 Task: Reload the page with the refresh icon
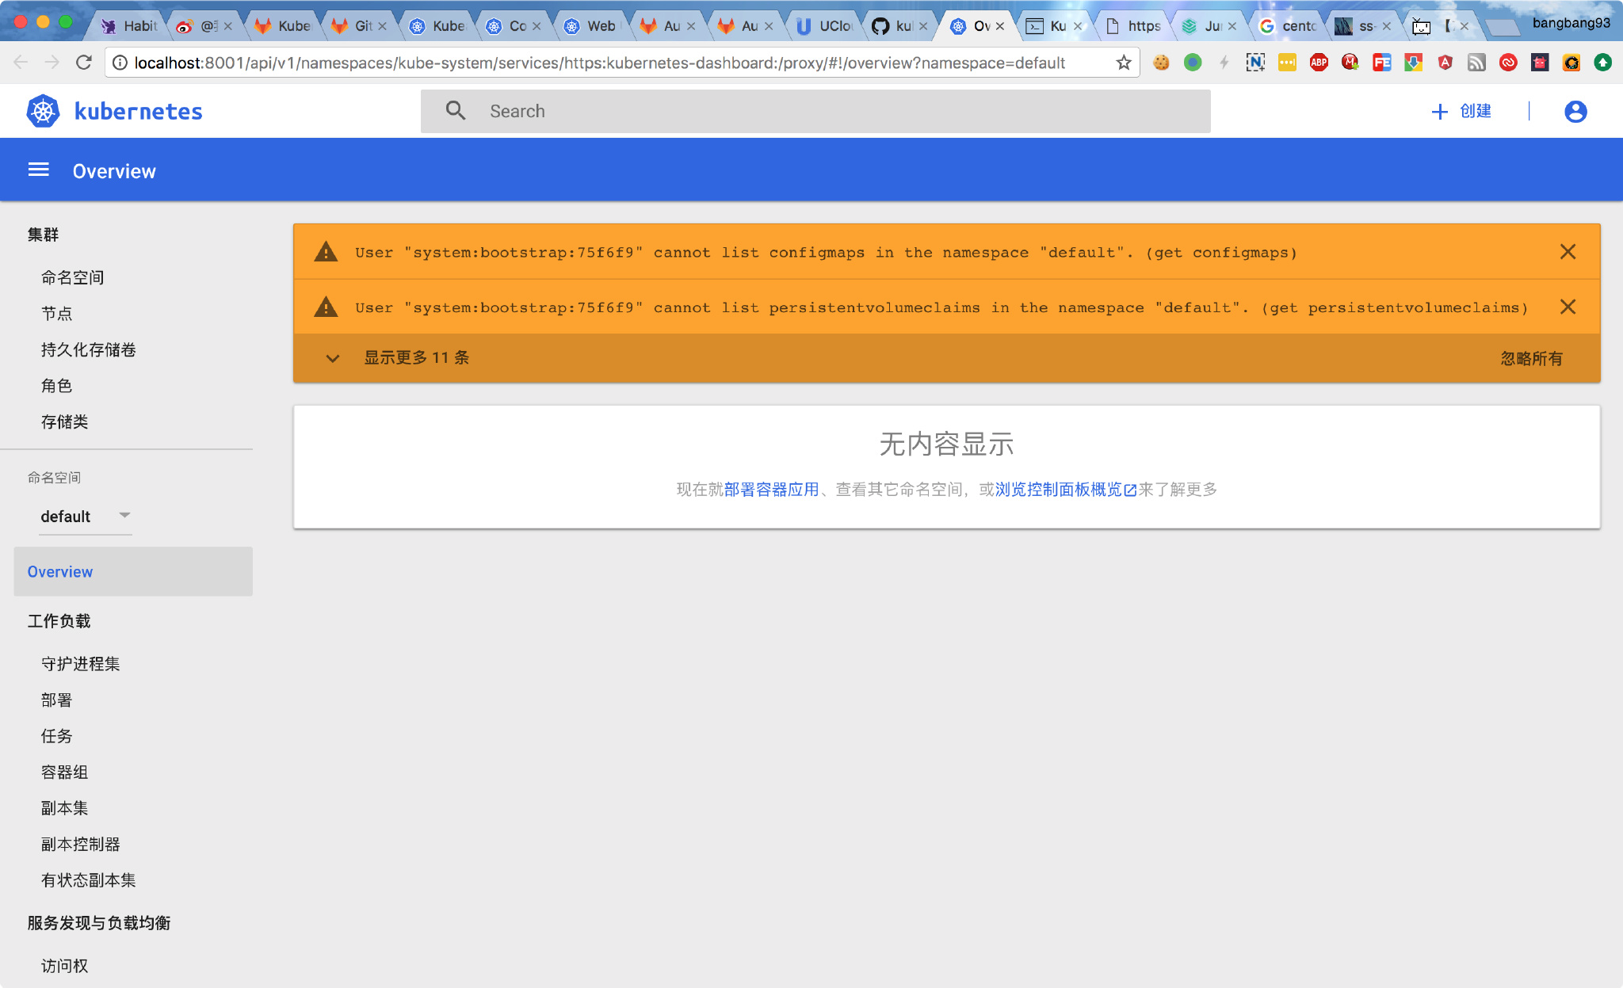(x=84, y=62)
